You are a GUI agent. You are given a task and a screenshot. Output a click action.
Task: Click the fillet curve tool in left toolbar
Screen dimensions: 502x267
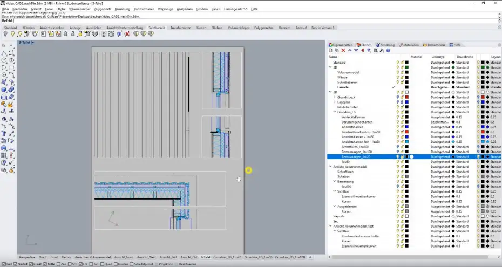tap(4, 126)
